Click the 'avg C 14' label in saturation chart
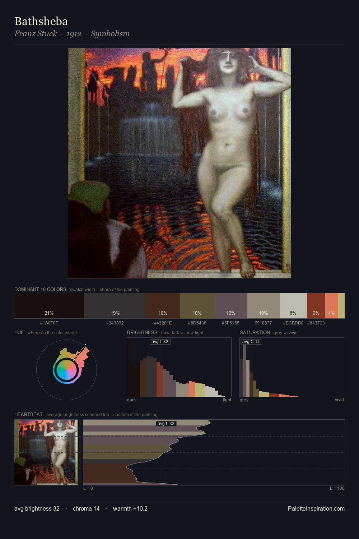 (251, 342)
